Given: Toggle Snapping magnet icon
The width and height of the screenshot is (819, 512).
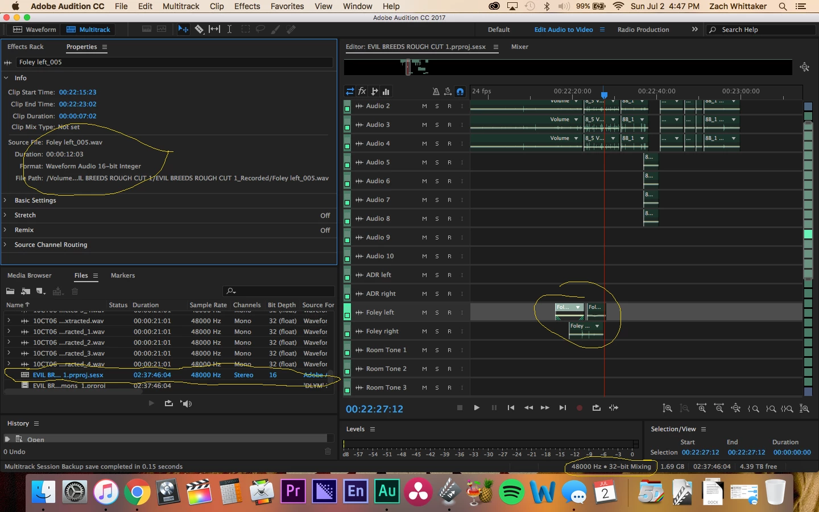Looking at the screenshot, I should pyautogui.click(x=460, y=91).
